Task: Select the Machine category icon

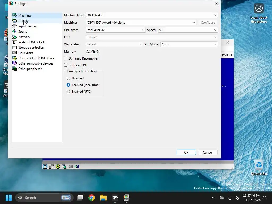Action: pyautogui.click(x=15, y=15)
